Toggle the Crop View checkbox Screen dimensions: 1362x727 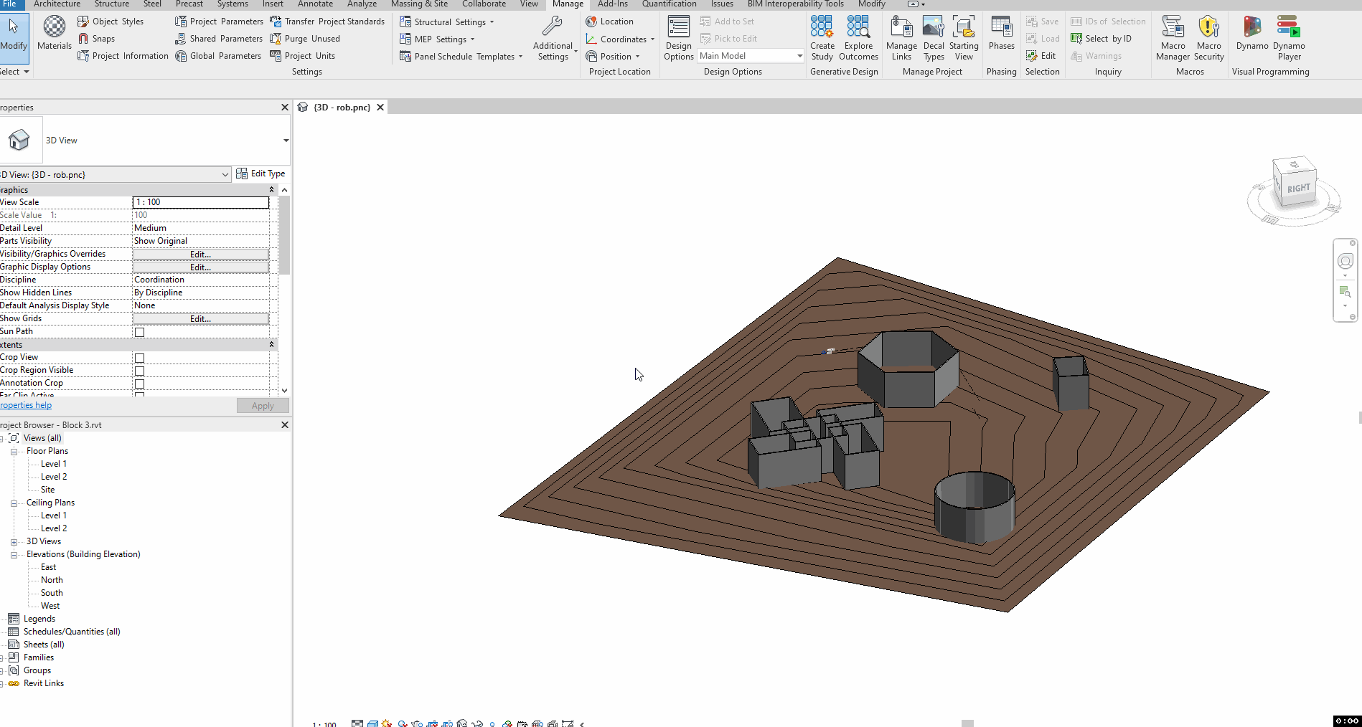[140, 358]
